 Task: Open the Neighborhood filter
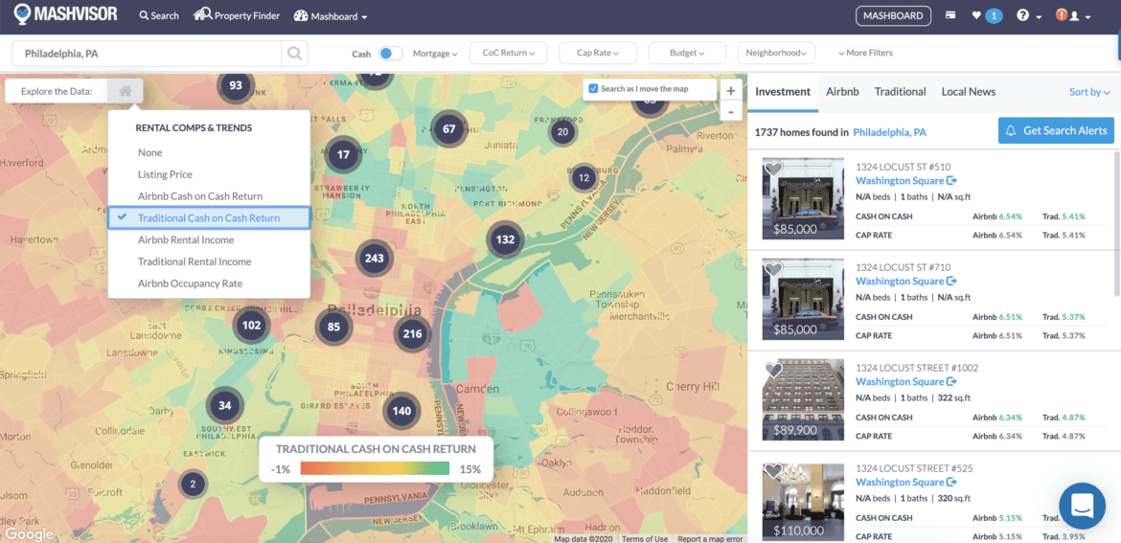(776, 53)
